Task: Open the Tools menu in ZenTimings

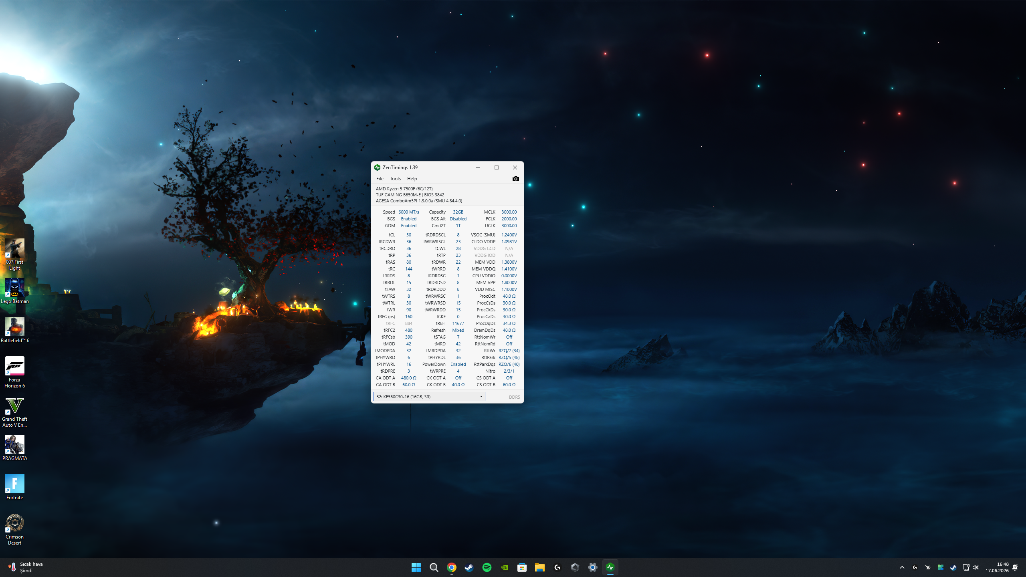Action: [395, 179]
